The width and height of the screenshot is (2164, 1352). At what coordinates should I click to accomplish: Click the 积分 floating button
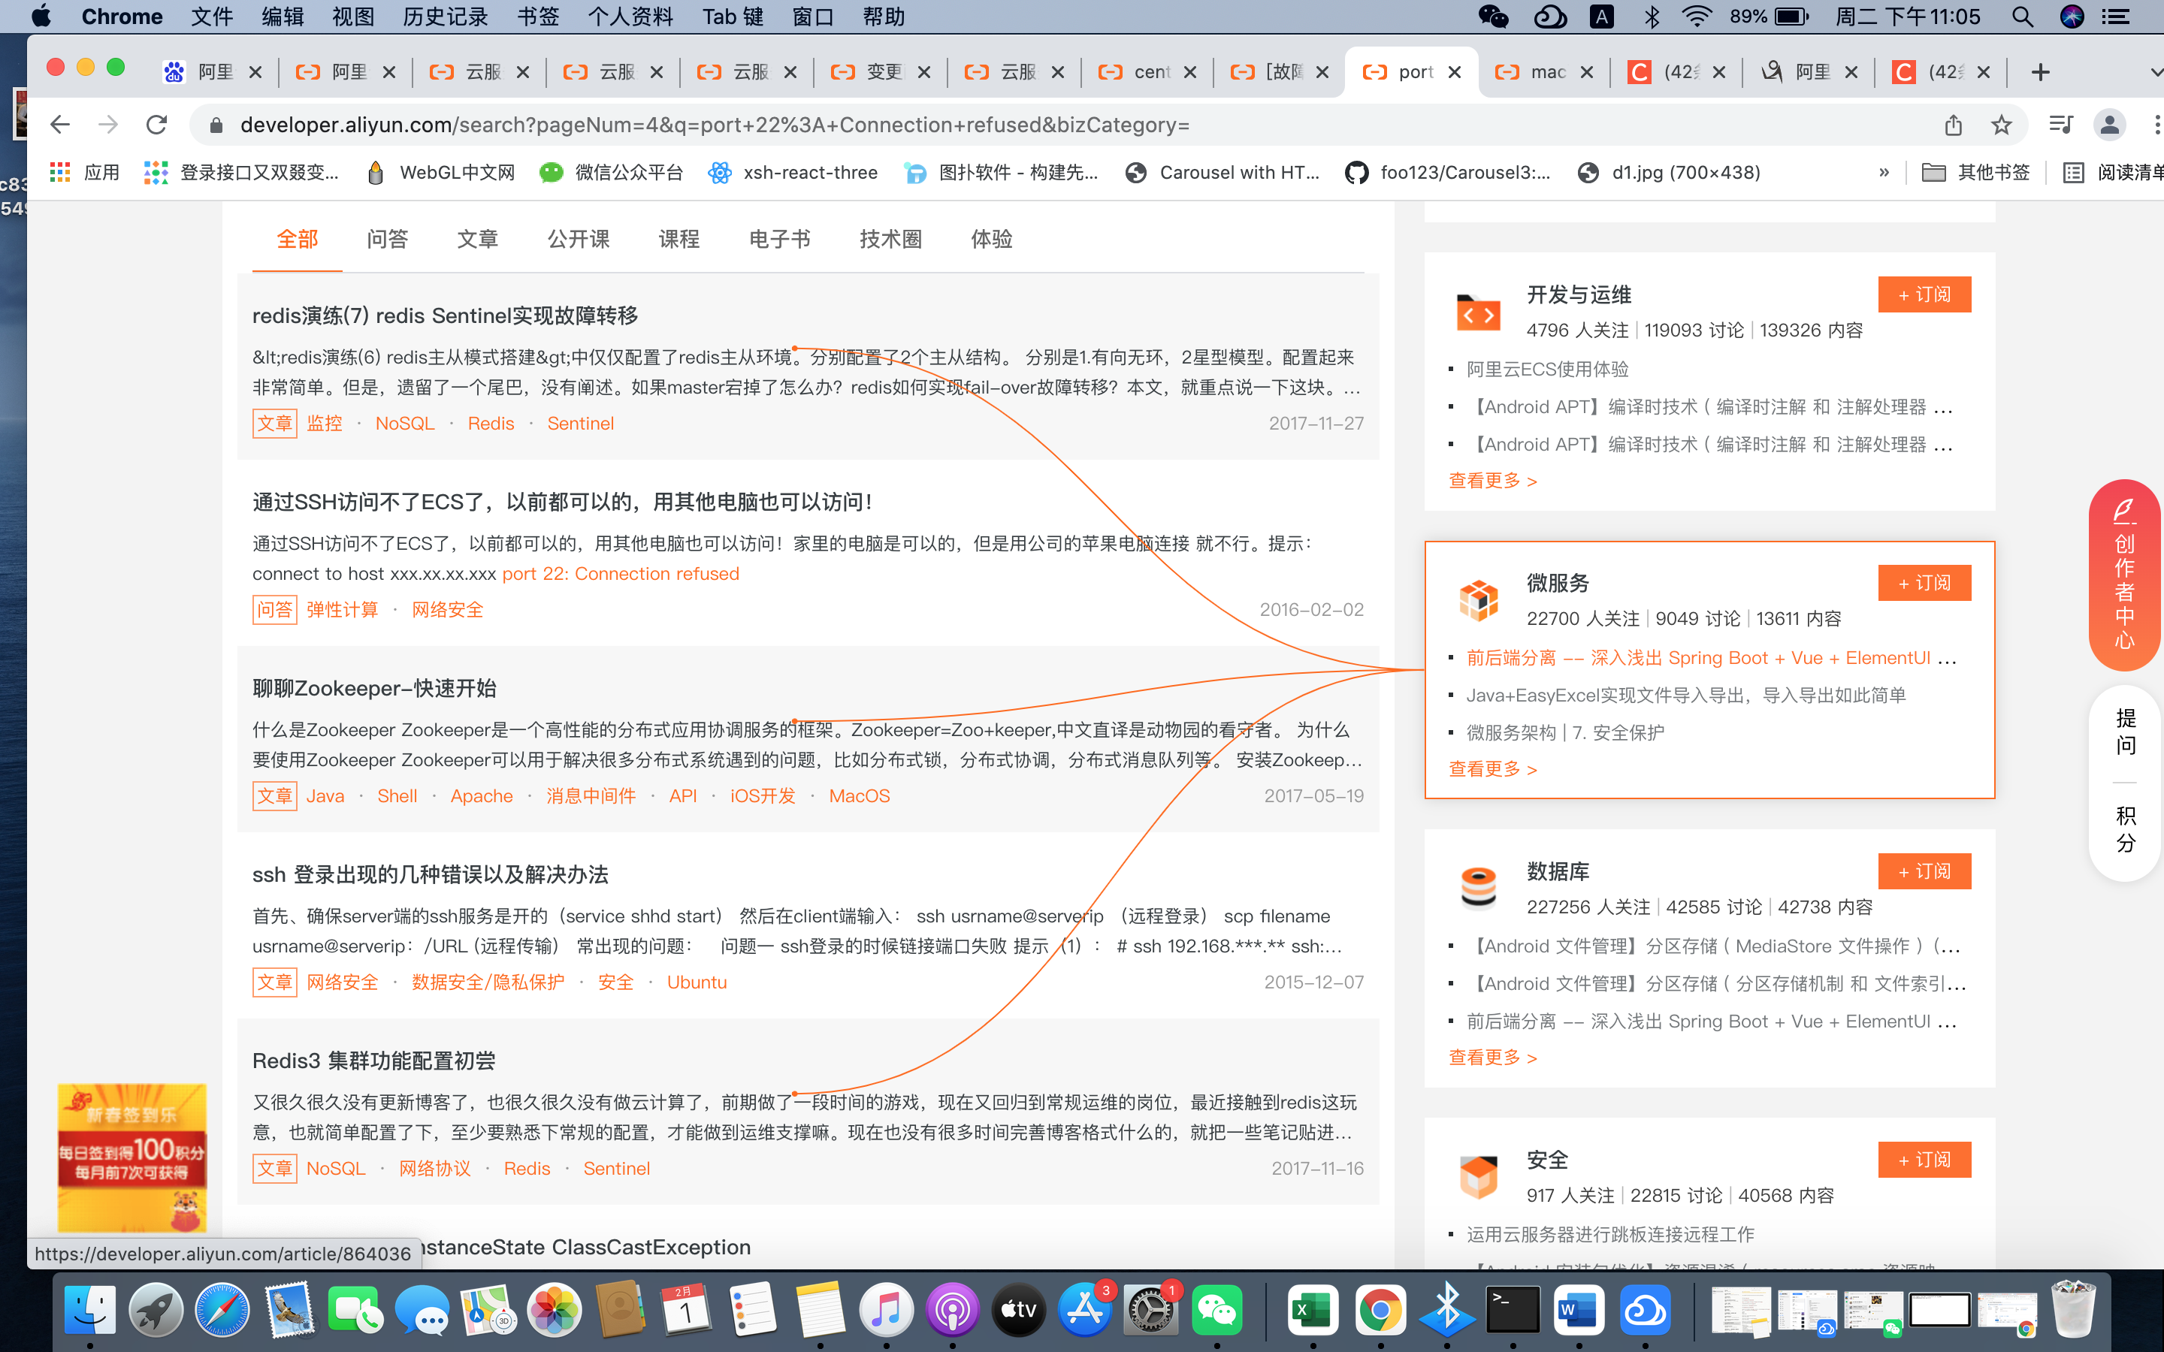tap(2126, 829)
